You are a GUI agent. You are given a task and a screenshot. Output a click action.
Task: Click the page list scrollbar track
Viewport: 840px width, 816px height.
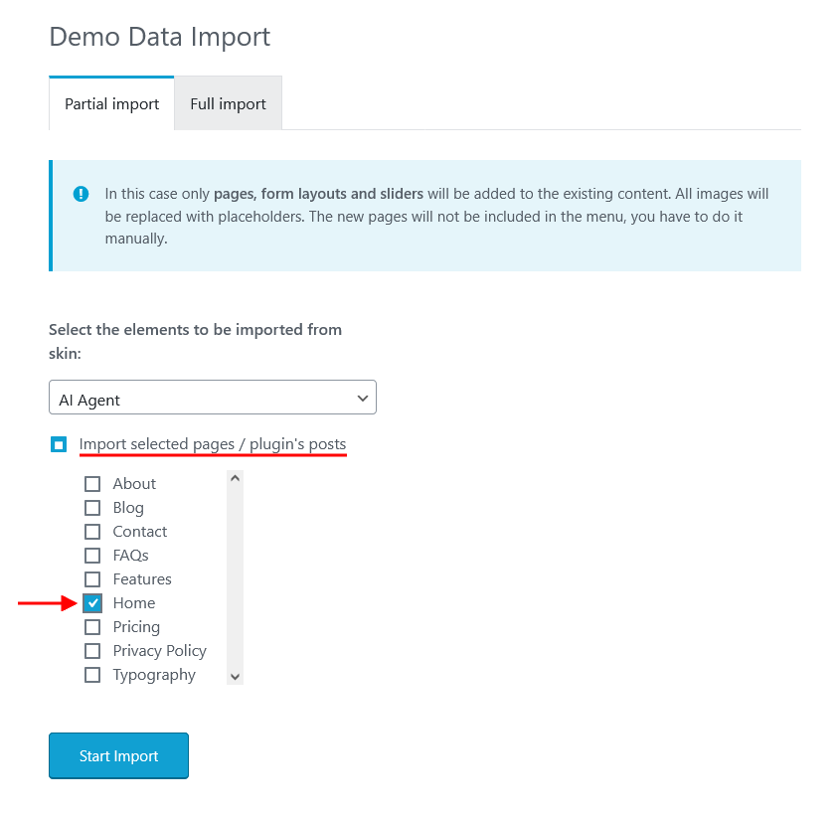click(x=235, y=576)
